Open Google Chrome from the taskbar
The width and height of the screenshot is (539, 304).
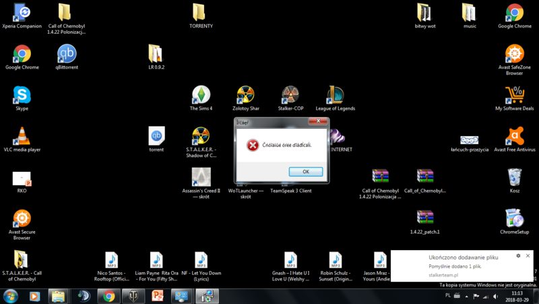click(x=108, y=296)
